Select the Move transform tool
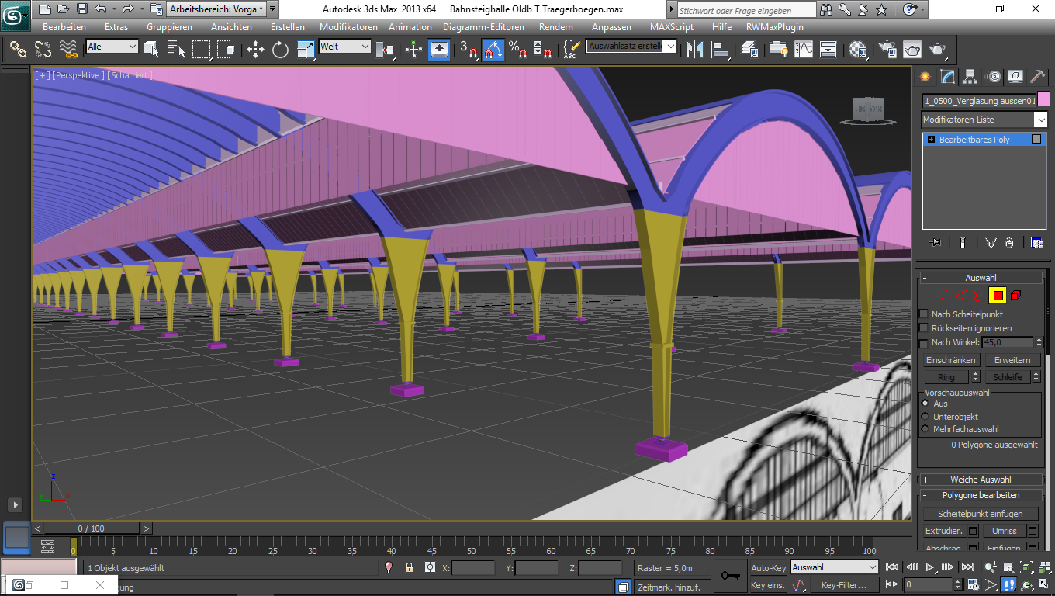The height and width of the screenshot is (596, 1055). [255, 50]
